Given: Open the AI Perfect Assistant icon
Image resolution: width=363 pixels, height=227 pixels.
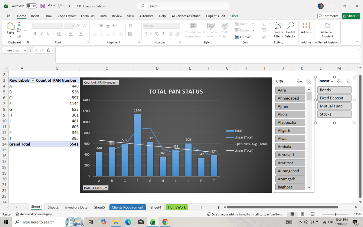Looking at the screenshot, I should coord(327,26).
